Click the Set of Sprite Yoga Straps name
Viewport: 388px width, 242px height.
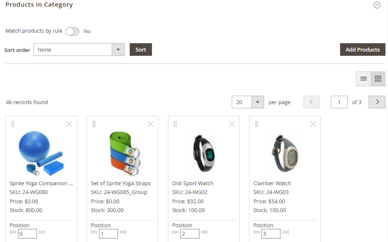coord(121,183)
